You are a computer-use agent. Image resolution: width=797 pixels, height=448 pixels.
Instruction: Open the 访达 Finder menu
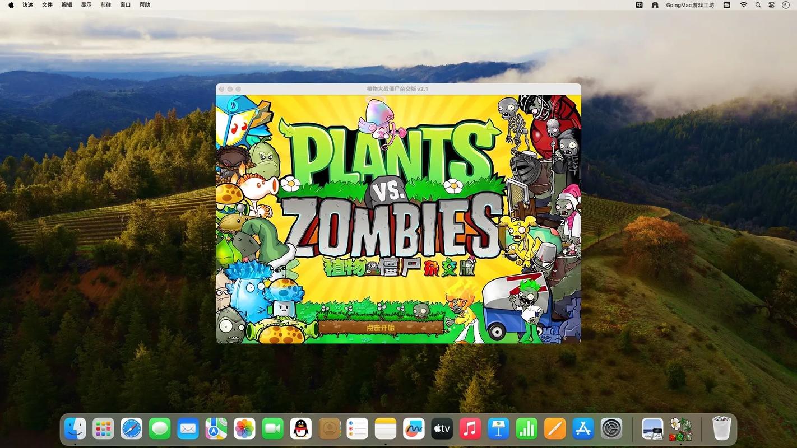[x=27, y=4]
